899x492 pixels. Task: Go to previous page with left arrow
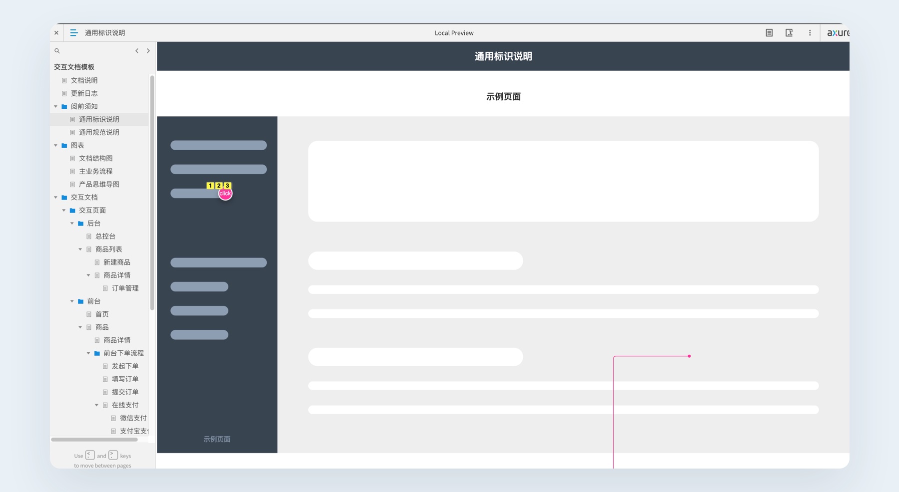137,51
